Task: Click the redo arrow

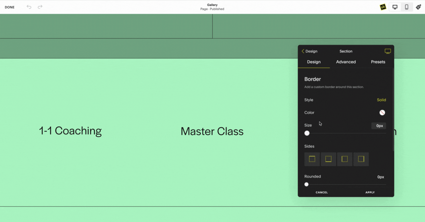Action: 40,7
